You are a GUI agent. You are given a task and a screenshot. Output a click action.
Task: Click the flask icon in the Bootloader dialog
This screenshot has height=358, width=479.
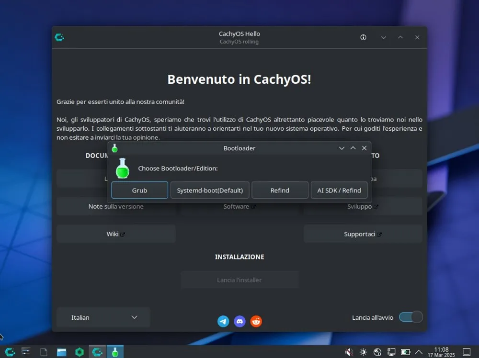coord(122,168)
